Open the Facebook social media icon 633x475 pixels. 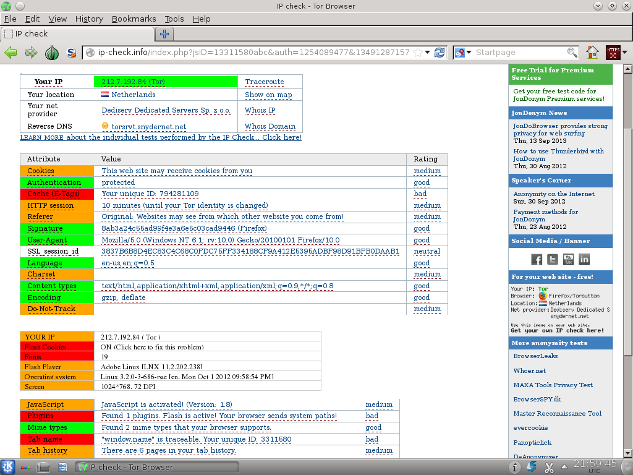[537, 259]
